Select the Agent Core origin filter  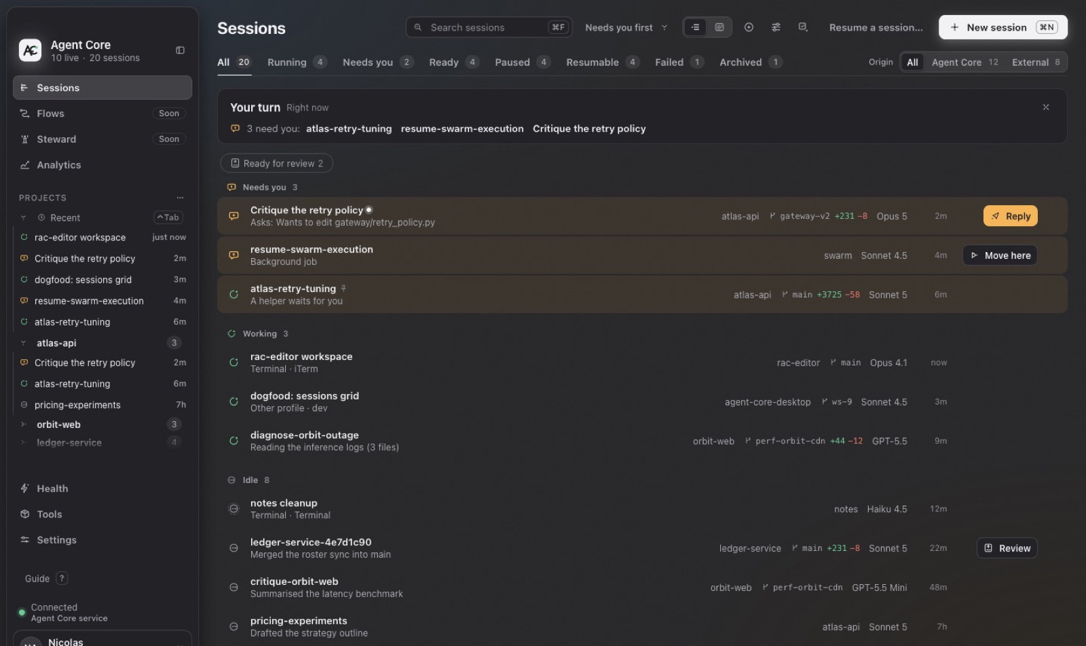point(965,62)
